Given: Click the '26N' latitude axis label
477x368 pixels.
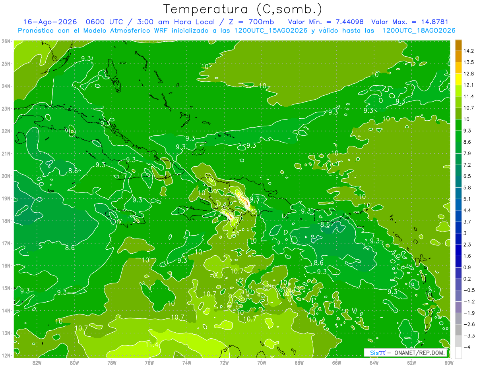Looking at the screenshot, I should click(6, 41).
